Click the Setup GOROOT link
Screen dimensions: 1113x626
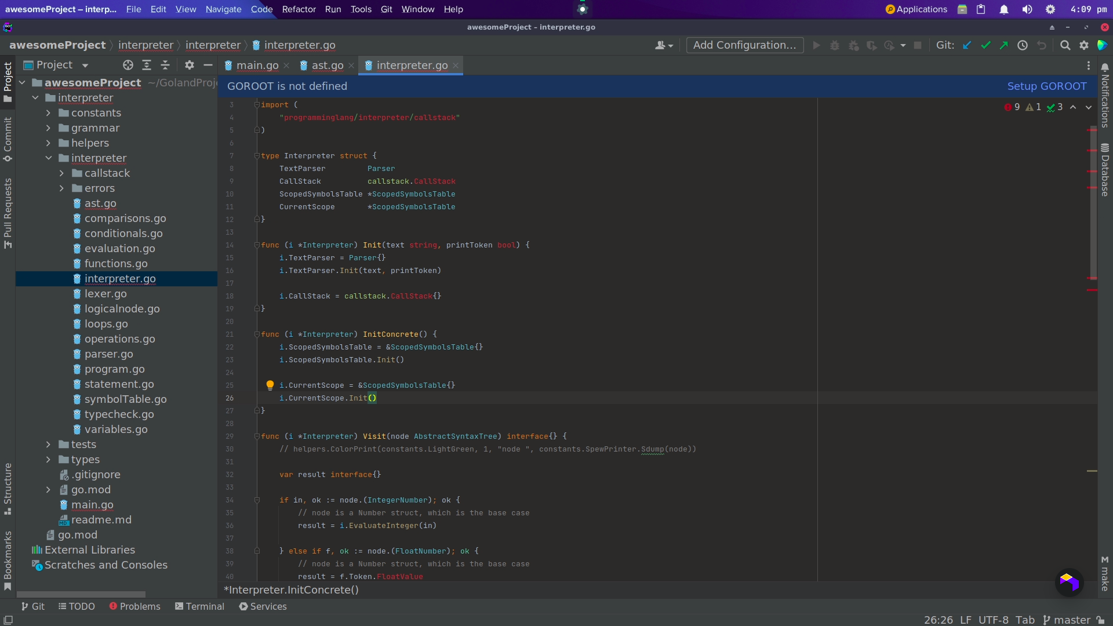click(1046, 86)
